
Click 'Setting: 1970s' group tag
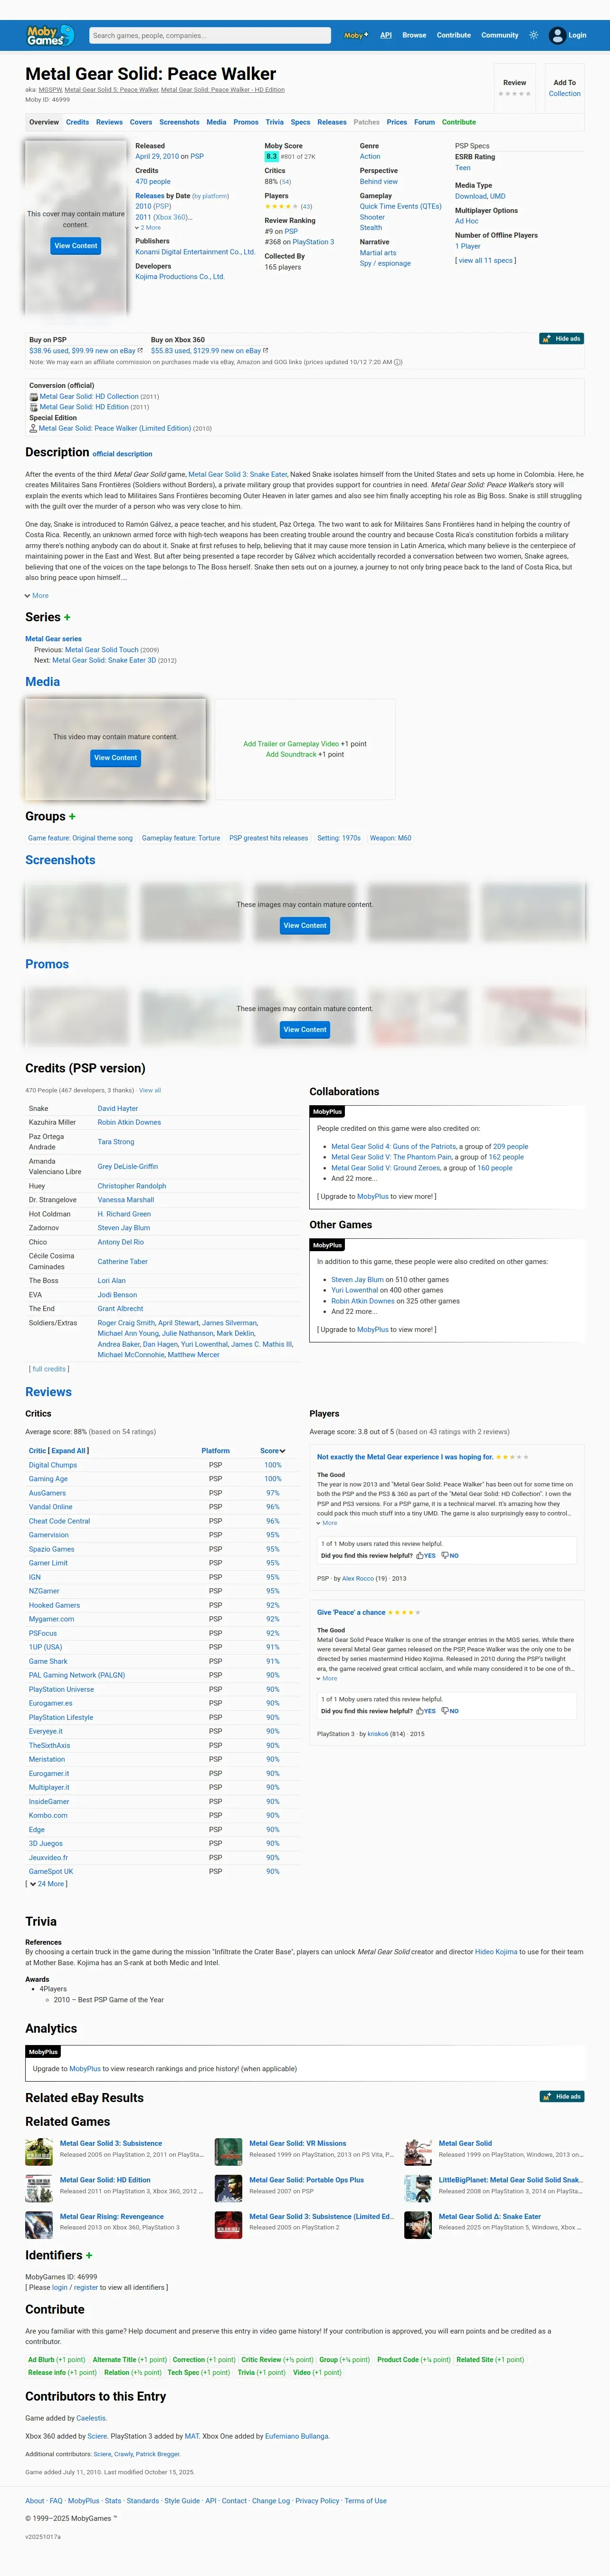point(339,838)
